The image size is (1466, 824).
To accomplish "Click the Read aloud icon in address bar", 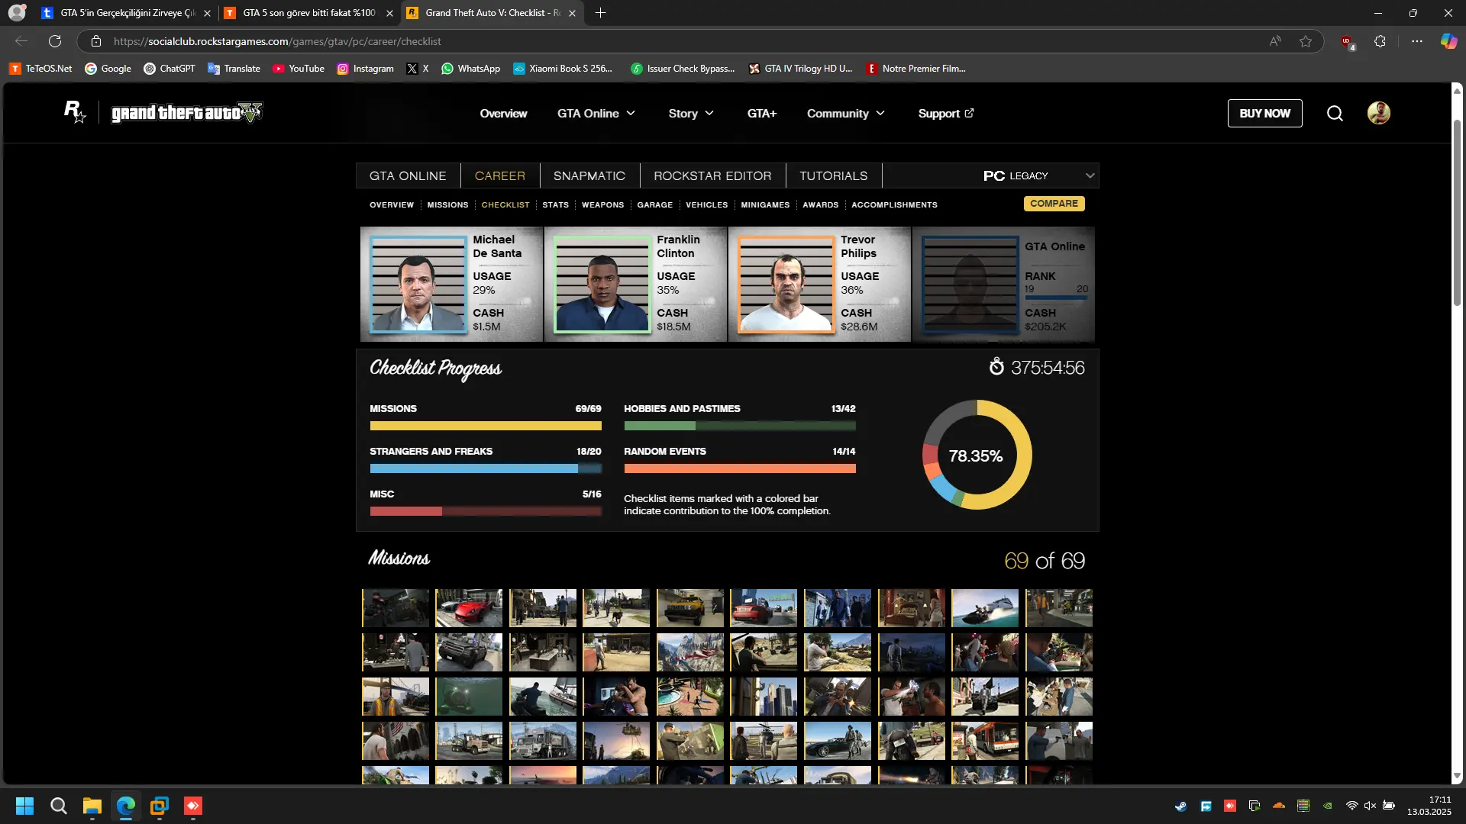I will [1275, 41].
